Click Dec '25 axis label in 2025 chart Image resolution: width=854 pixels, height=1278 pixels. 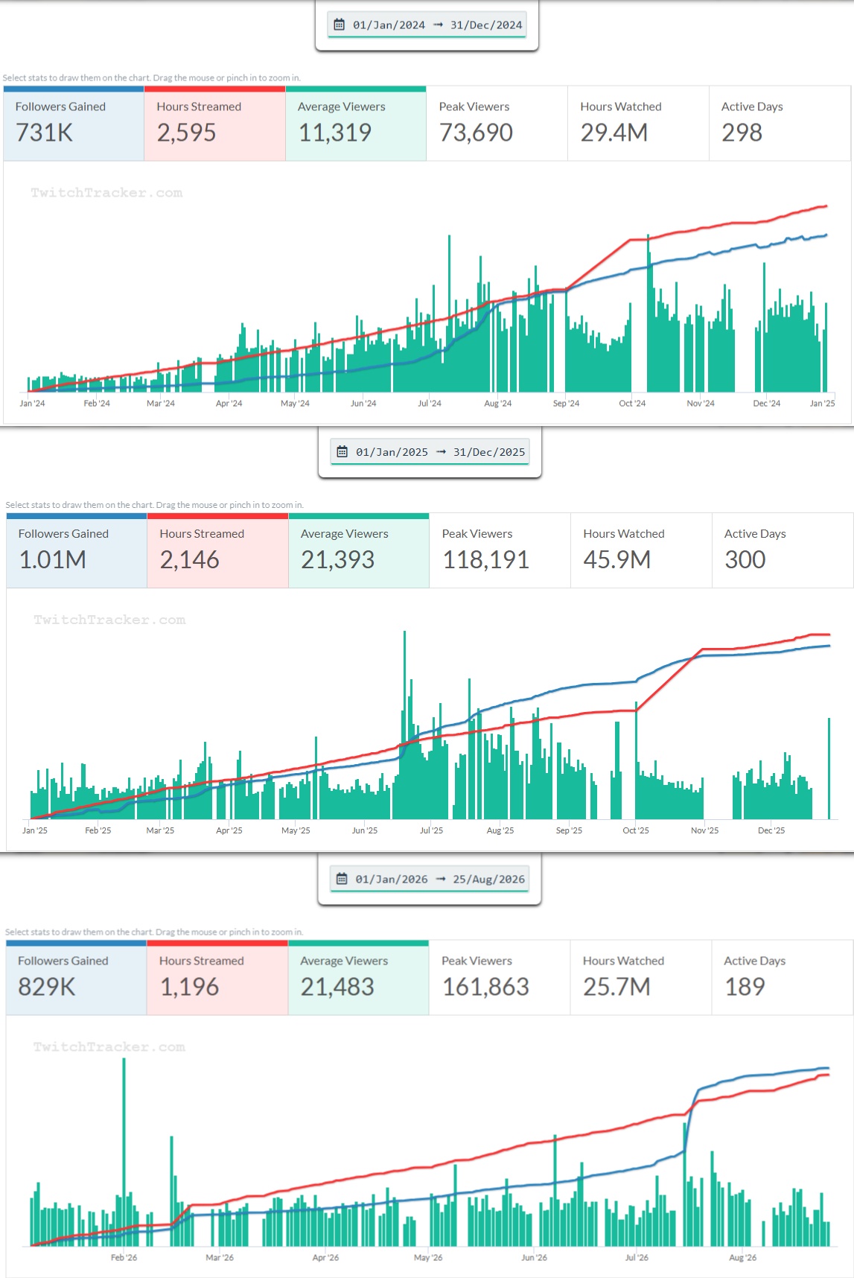pos(771,830)
